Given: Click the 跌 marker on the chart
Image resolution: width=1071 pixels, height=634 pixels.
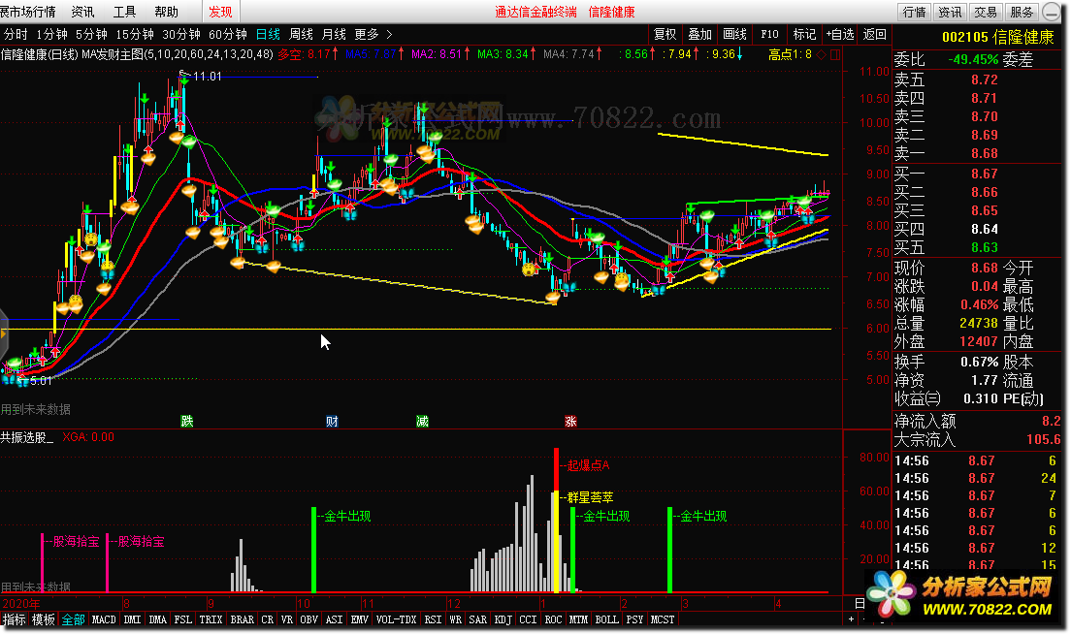Looking at the screenshot, I should point(186,421).
